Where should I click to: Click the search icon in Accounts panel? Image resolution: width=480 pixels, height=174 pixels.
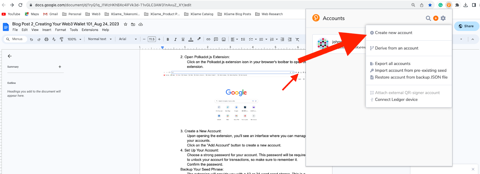pos(428,18)
